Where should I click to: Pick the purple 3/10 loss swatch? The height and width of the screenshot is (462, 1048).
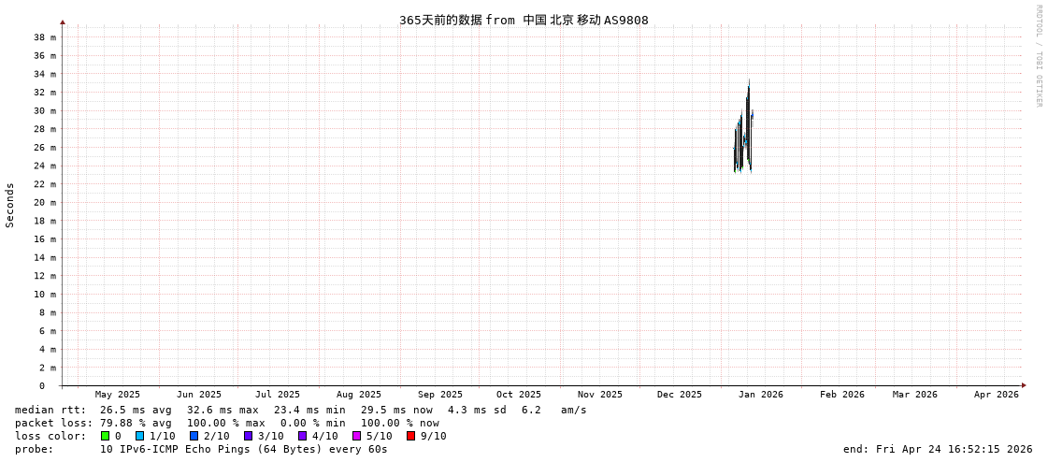pos(248,436)
